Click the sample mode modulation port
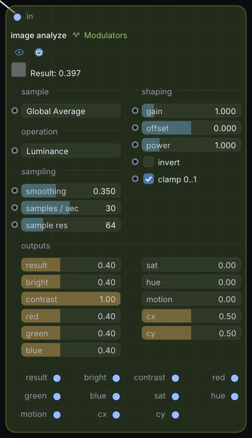The width and height of the screenshot is (252, 438). click(x=15, y=111)
